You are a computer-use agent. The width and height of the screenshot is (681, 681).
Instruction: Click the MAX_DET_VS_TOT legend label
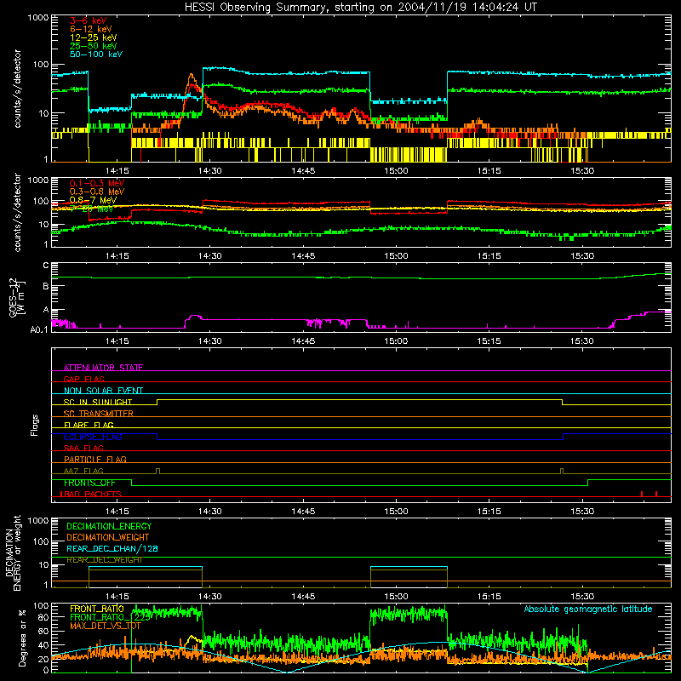(x=106, y=626)
